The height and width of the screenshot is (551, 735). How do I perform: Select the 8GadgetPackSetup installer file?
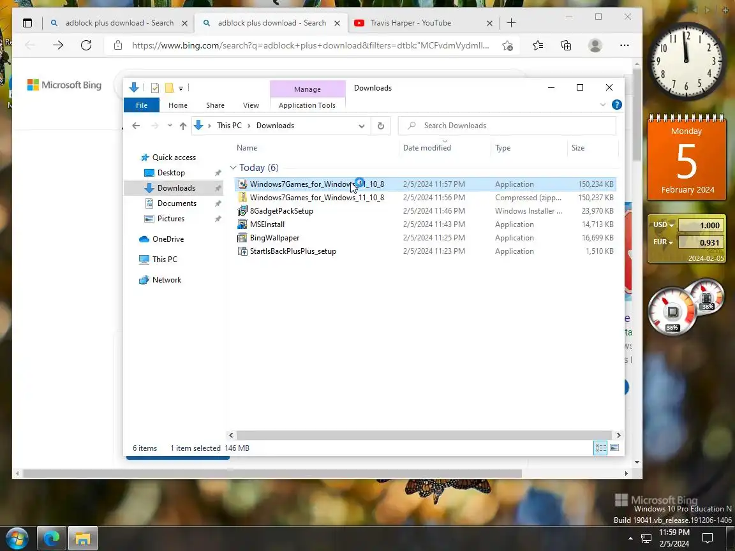coord(425,211)
